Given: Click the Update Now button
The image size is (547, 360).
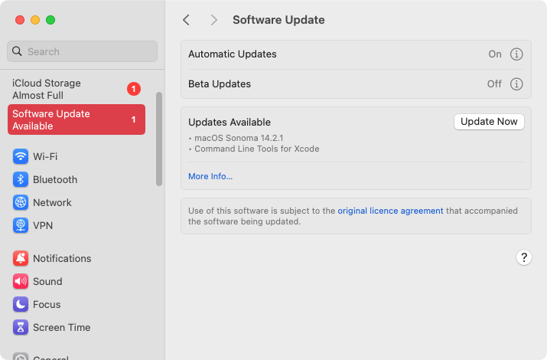Looking at the screenshot, I should [x=489, y=122].
